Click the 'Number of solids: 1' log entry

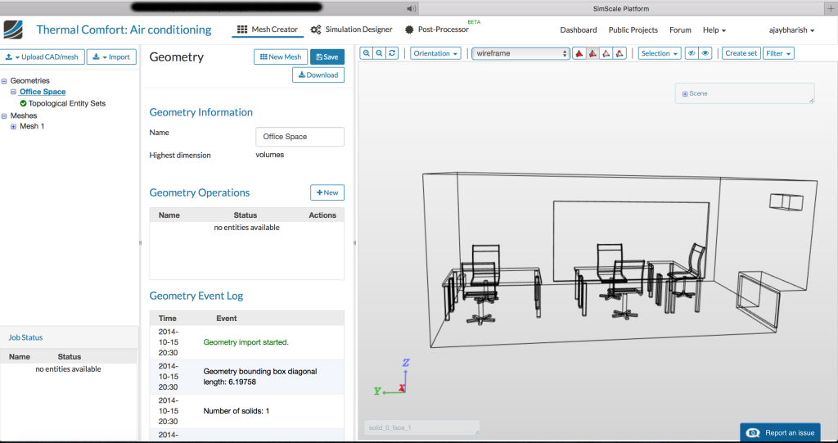click(237, 411)
